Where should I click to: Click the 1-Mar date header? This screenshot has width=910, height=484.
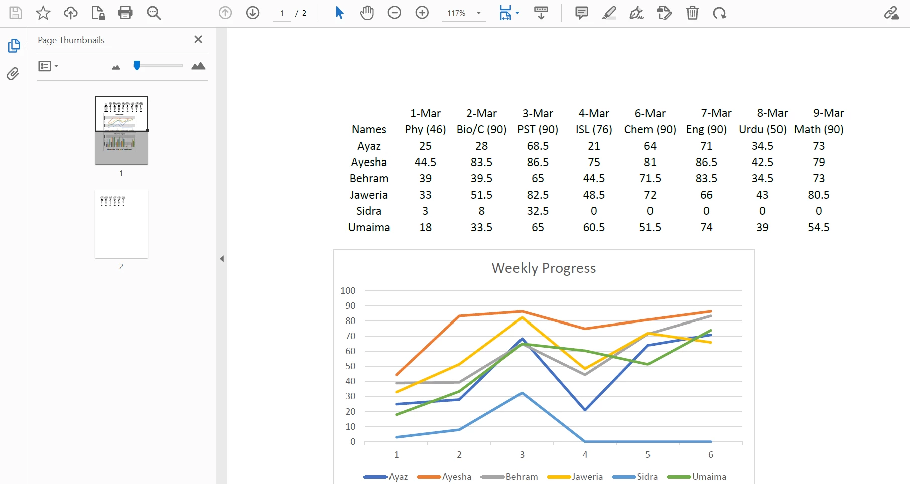pos(425,113)
